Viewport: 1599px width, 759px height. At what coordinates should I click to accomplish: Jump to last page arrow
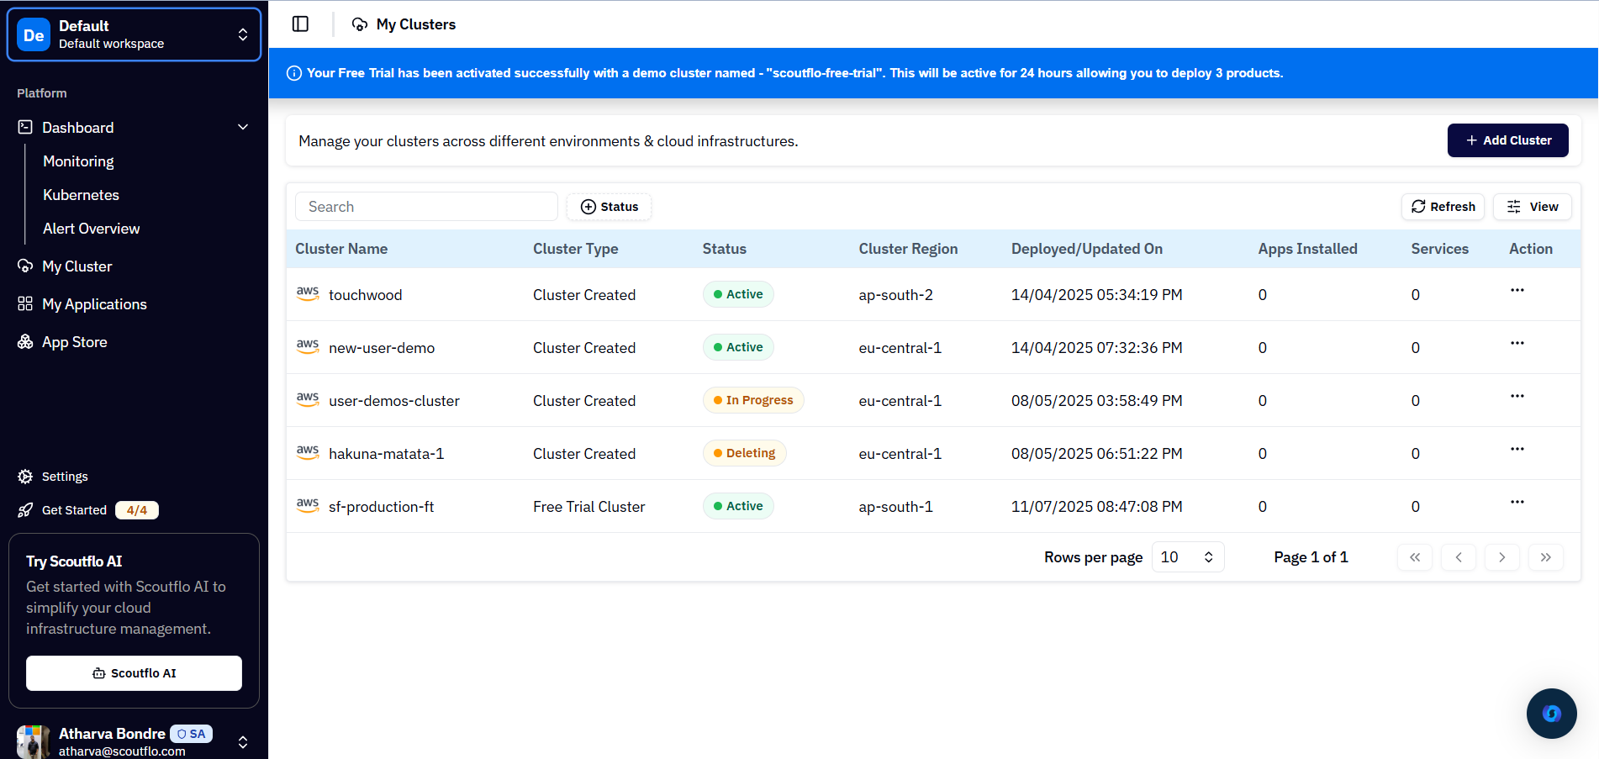pyautogui.click(x=1545, y=557)
